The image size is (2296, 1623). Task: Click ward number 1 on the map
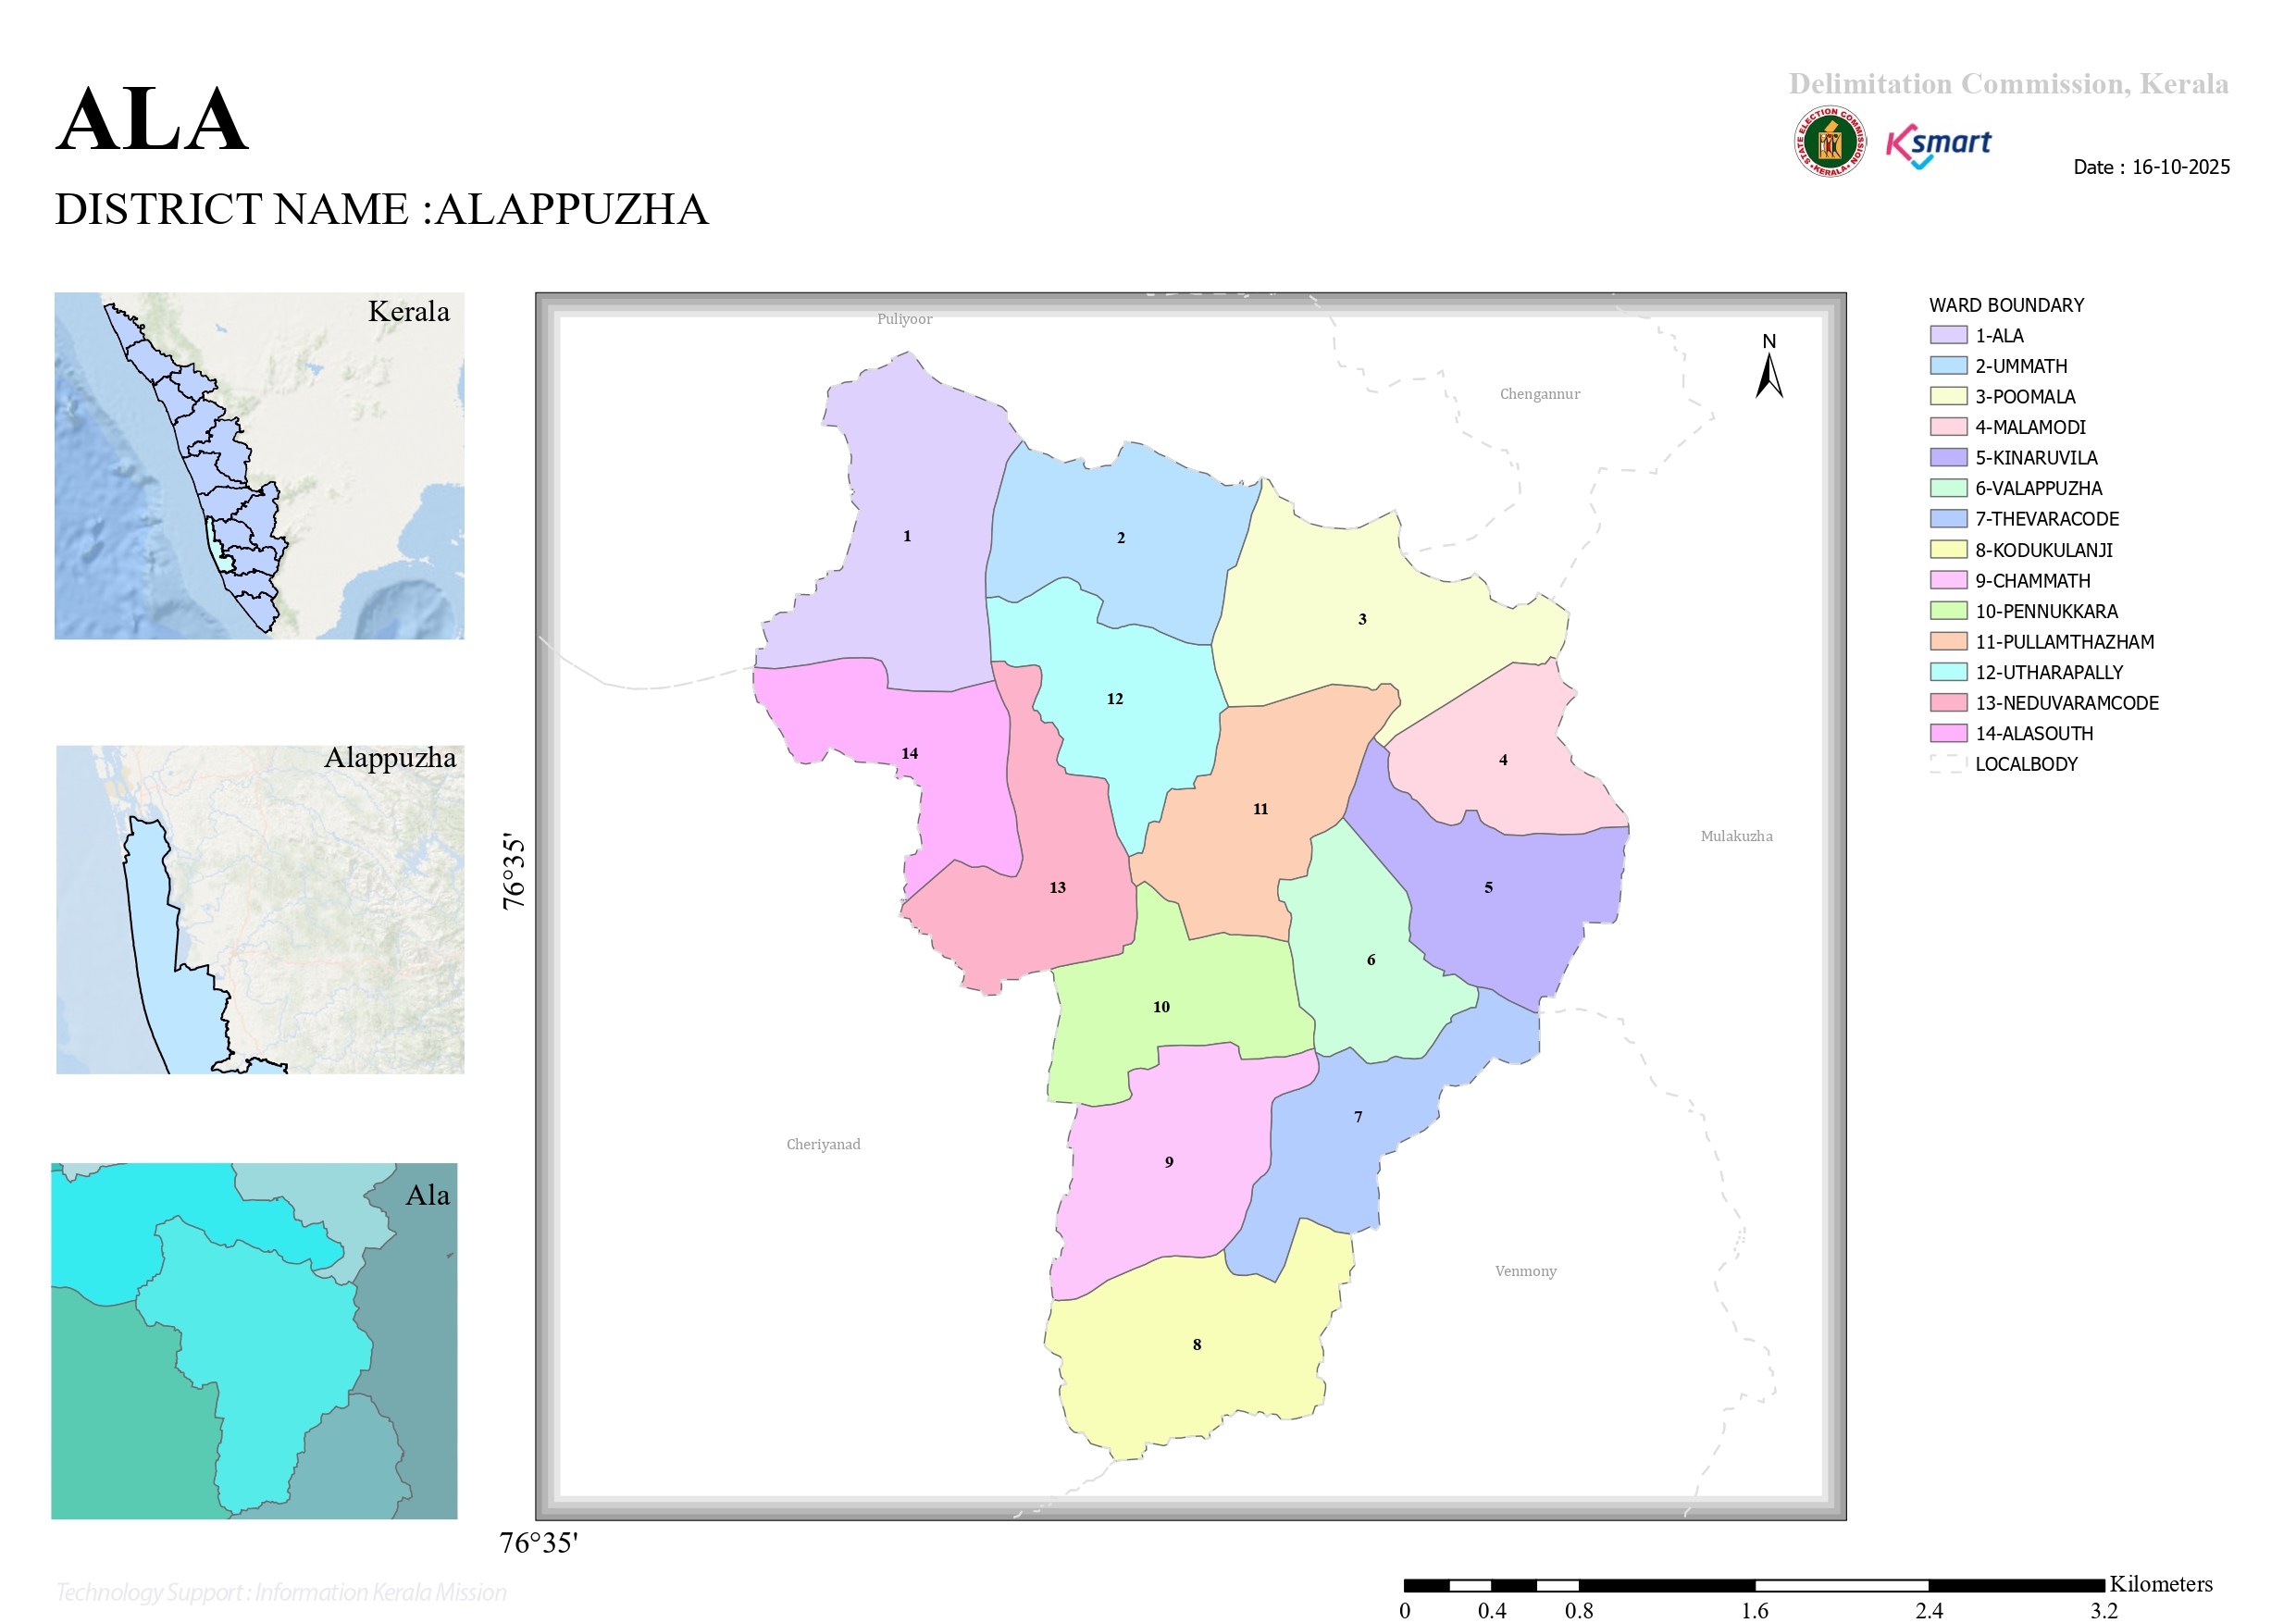pyautogui.click(x=907, y=536)
